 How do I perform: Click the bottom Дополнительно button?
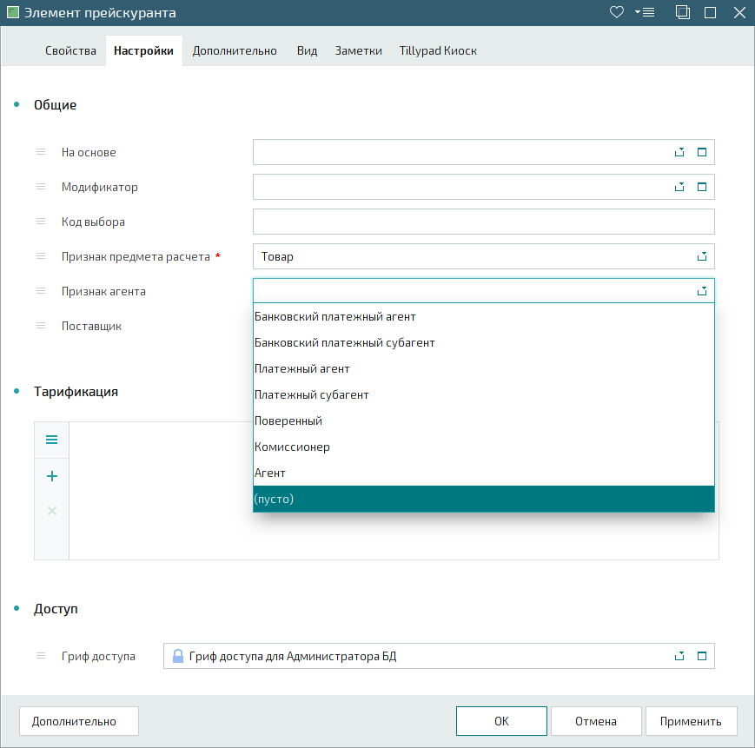tap(78, 721)
